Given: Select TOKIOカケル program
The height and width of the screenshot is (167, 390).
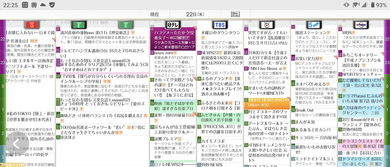Looking at the screenshot, I should (x=267, y=58).
